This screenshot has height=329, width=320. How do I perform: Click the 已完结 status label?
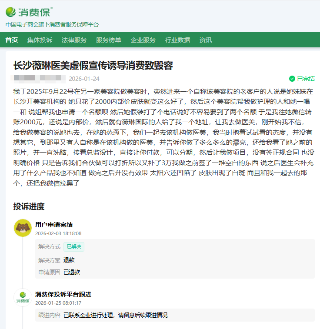click(x=306, y=79)
